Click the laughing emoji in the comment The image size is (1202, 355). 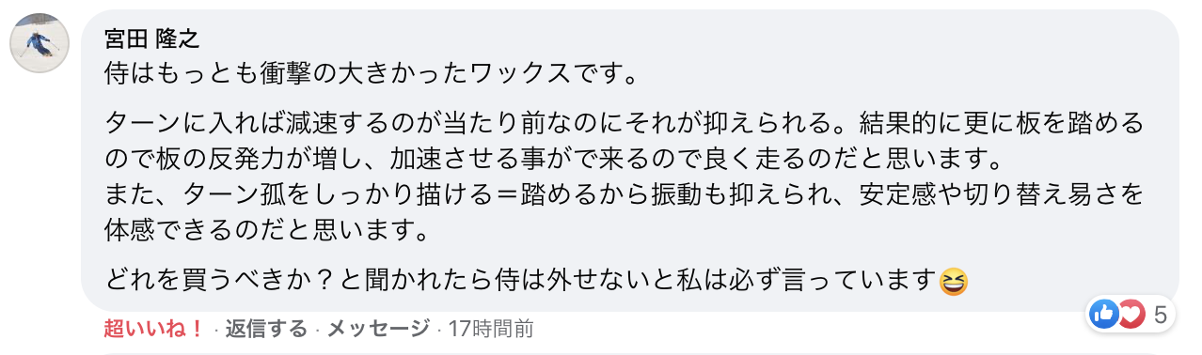955,280
